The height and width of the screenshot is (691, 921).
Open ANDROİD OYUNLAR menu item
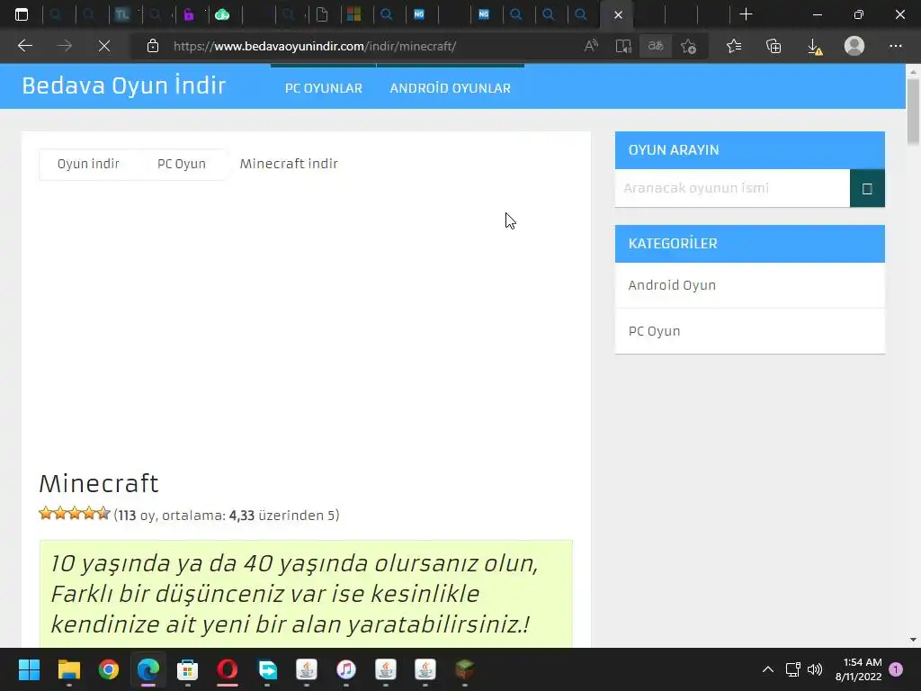coord(451,88)
